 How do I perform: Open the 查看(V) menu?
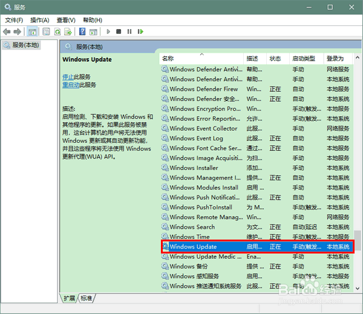(66, 21)
